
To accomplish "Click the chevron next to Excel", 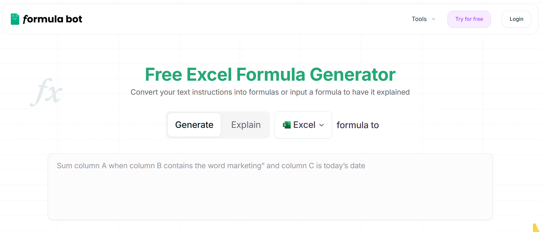I will click(x=322, y=125).
